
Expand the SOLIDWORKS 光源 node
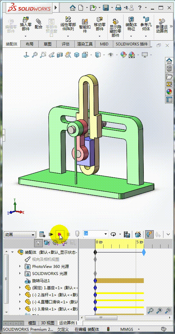[20, 273]
